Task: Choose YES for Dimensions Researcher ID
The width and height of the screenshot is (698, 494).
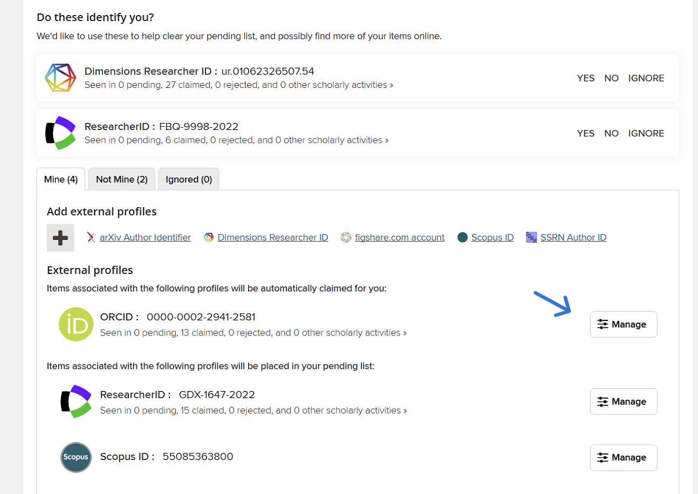Action: [585, 78]
